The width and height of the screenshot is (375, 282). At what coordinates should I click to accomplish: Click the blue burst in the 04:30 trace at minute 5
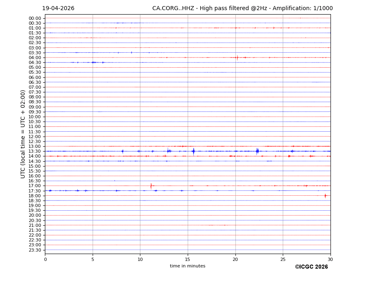[93, 62]
